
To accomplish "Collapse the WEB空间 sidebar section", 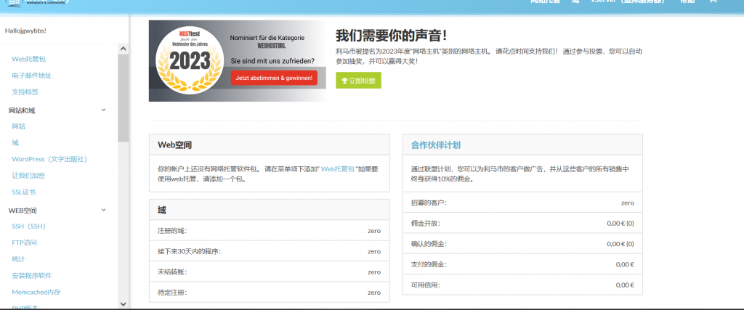I will tap(103, 210).
